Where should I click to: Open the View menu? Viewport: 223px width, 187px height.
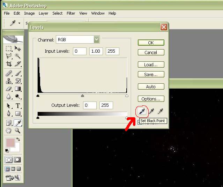[x=83, y=13]
